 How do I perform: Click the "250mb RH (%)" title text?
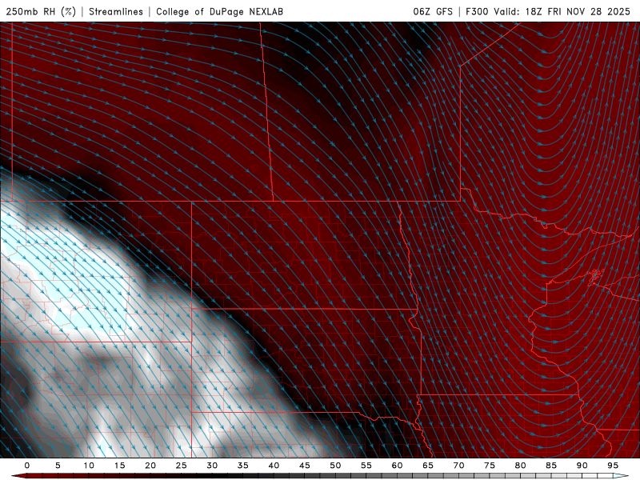coord(41,11)
